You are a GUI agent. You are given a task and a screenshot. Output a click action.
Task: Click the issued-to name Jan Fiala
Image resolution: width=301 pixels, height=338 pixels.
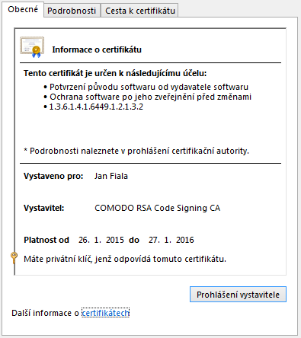[x=111, y=176]
